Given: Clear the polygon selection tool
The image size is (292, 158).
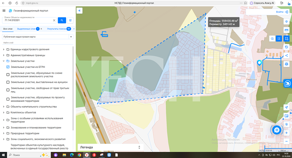Looking at the screenshot, I should pos(286,39).
